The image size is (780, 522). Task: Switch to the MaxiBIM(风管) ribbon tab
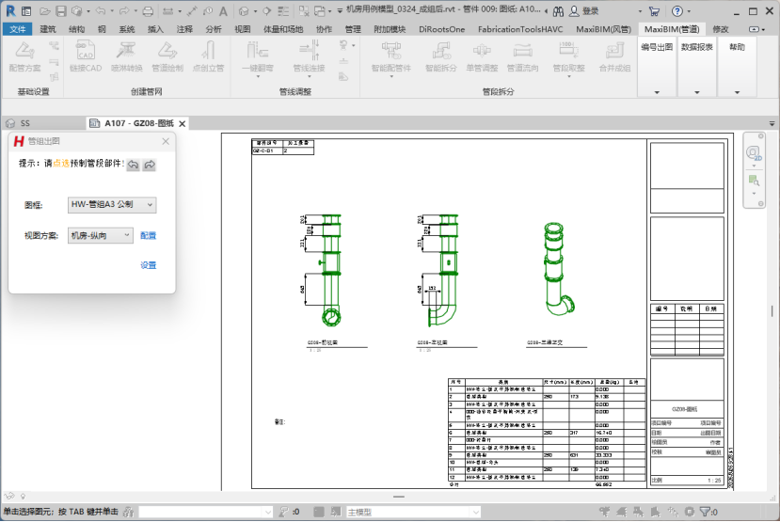pos(603,29)
